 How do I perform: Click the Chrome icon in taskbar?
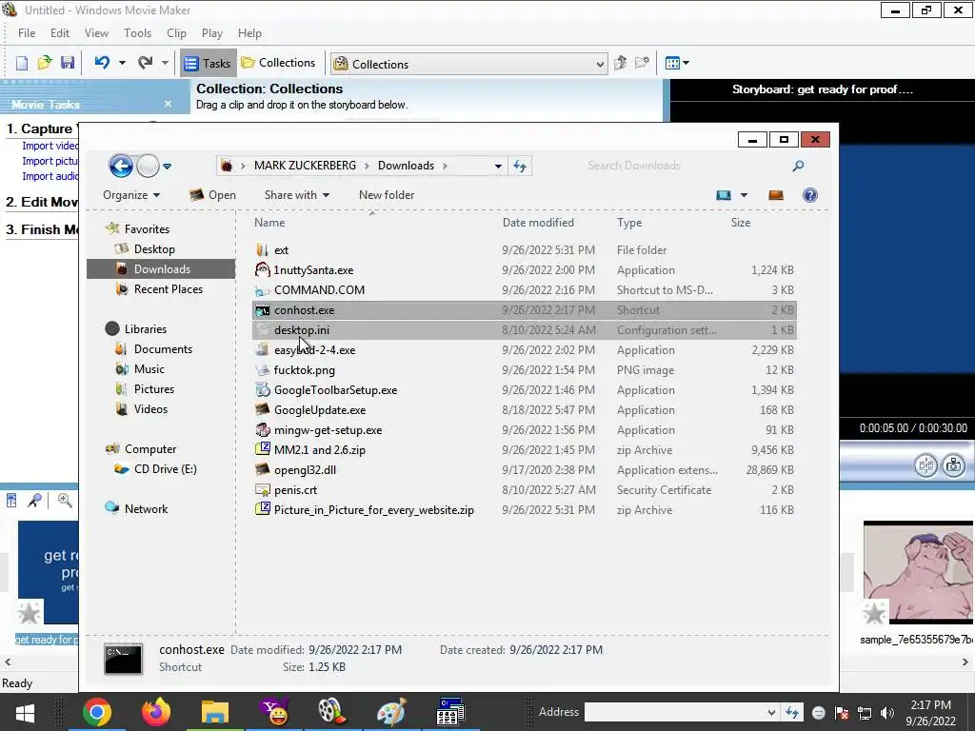(x=96, y=712)
